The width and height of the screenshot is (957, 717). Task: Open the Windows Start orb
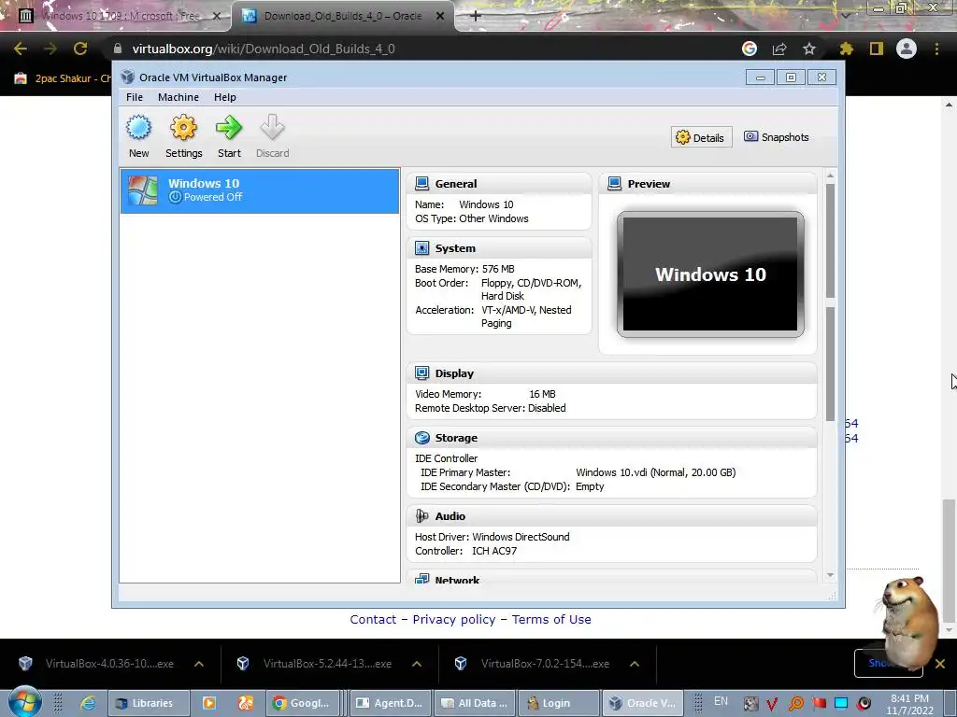click(25, 702)
